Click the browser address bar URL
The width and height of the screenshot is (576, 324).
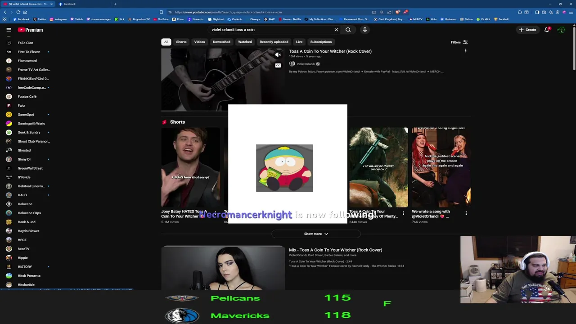tap(228, 12)
